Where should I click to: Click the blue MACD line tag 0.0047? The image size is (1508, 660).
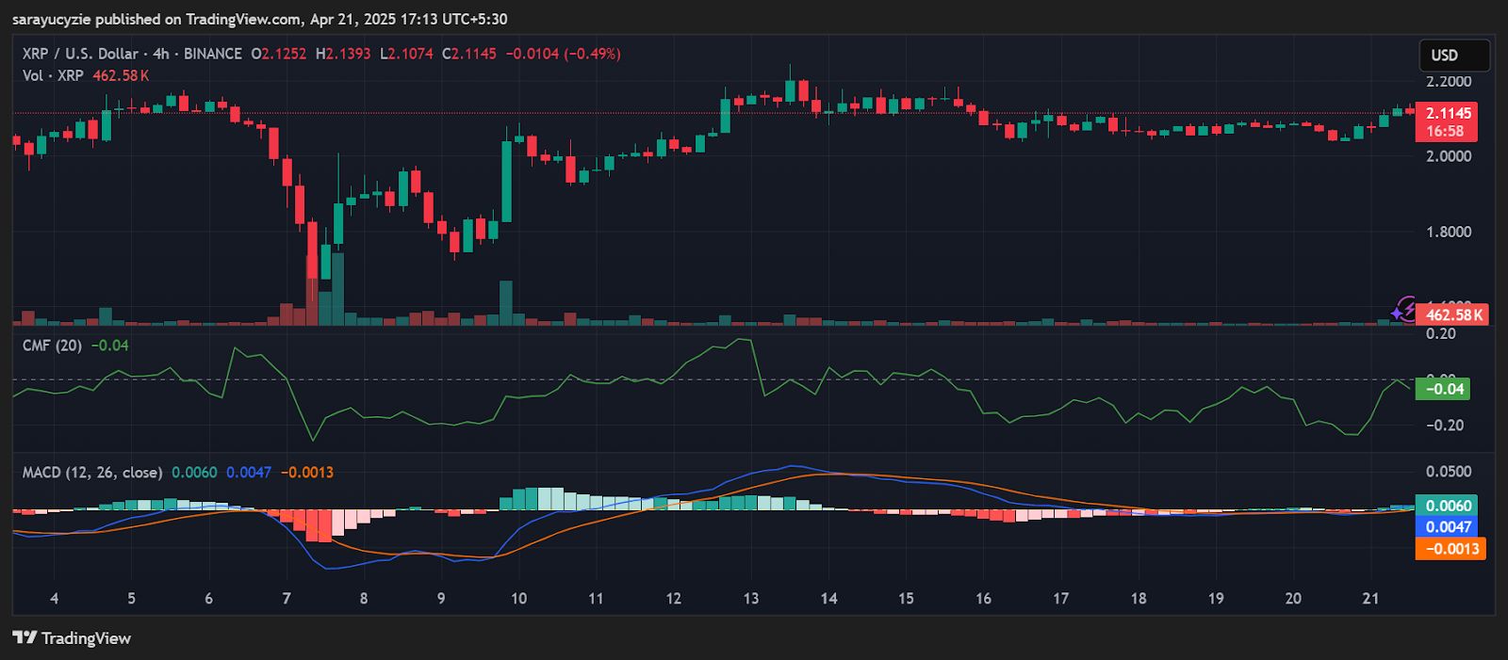click(1447, 527)
